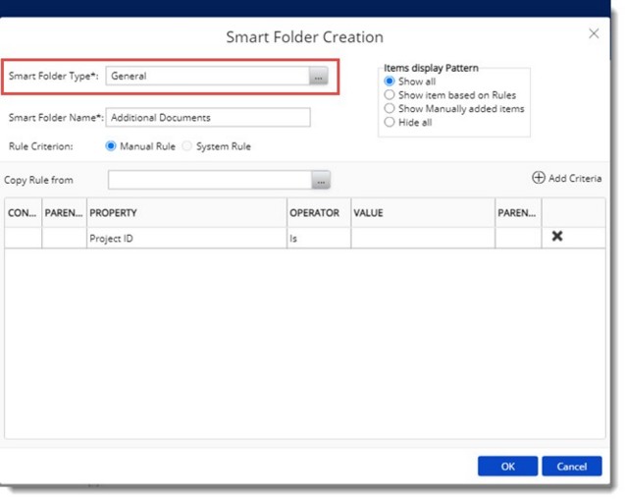Click the CON... column header
Image resolution: width=625 pixels, height=501 pixels.
24,213
